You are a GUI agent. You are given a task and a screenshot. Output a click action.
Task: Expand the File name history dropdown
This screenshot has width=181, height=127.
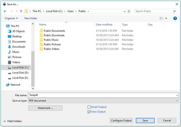tap(177, 95)
